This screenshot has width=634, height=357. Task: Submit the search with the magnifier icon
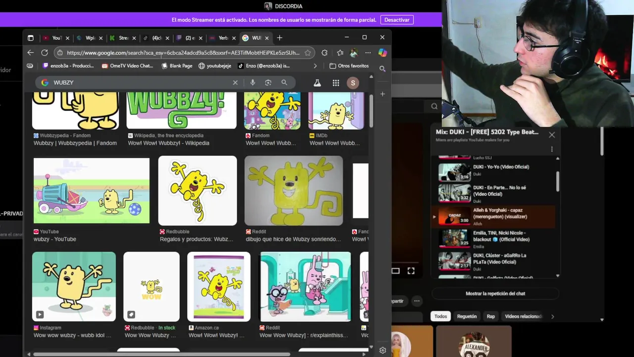(x=284, y=82)
